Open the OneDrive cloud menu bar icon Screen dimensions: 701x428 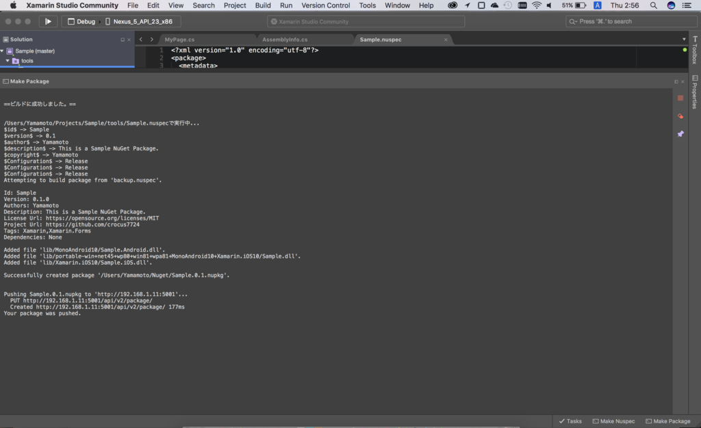click(x=494, y=5)
